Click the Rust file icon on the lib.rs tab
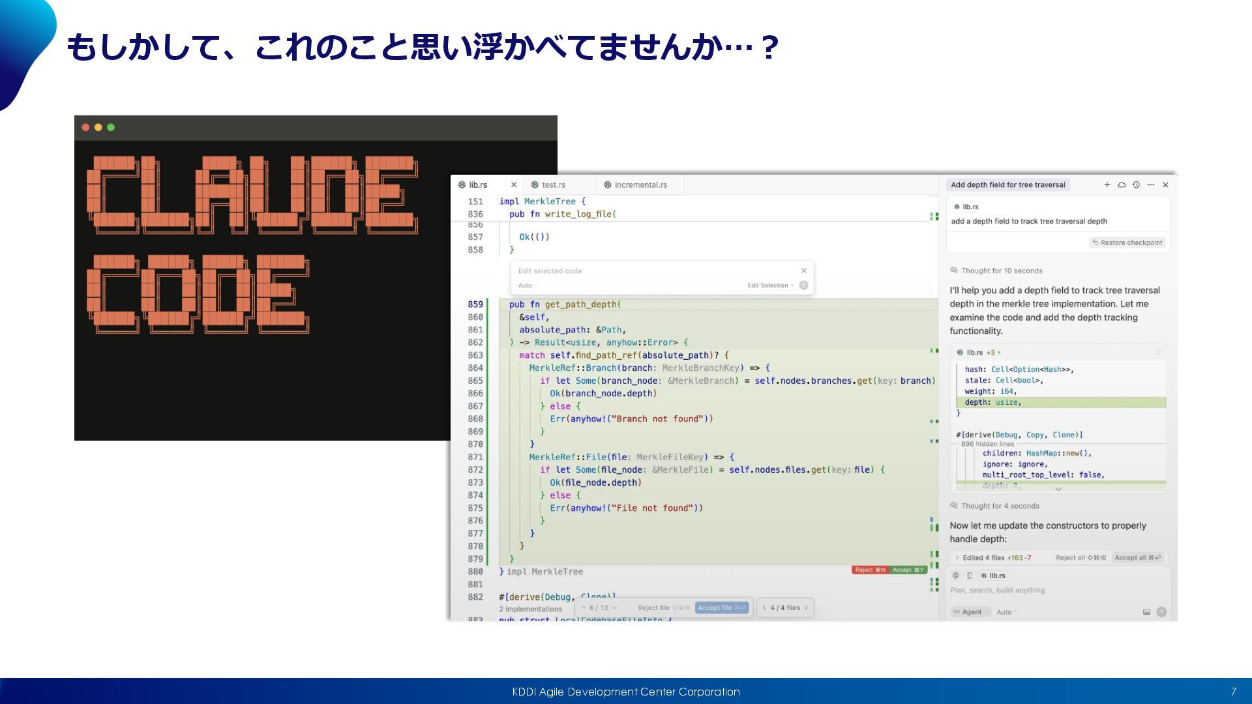The width and height of the screenshot is (1252, 704). [x=462, y=185]
